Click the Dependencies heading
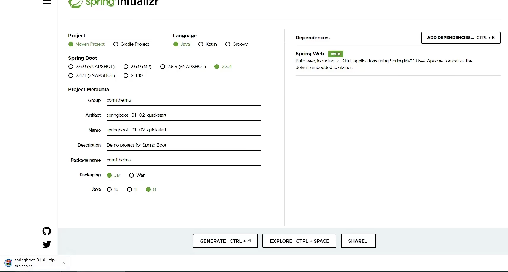 [313, 38]
